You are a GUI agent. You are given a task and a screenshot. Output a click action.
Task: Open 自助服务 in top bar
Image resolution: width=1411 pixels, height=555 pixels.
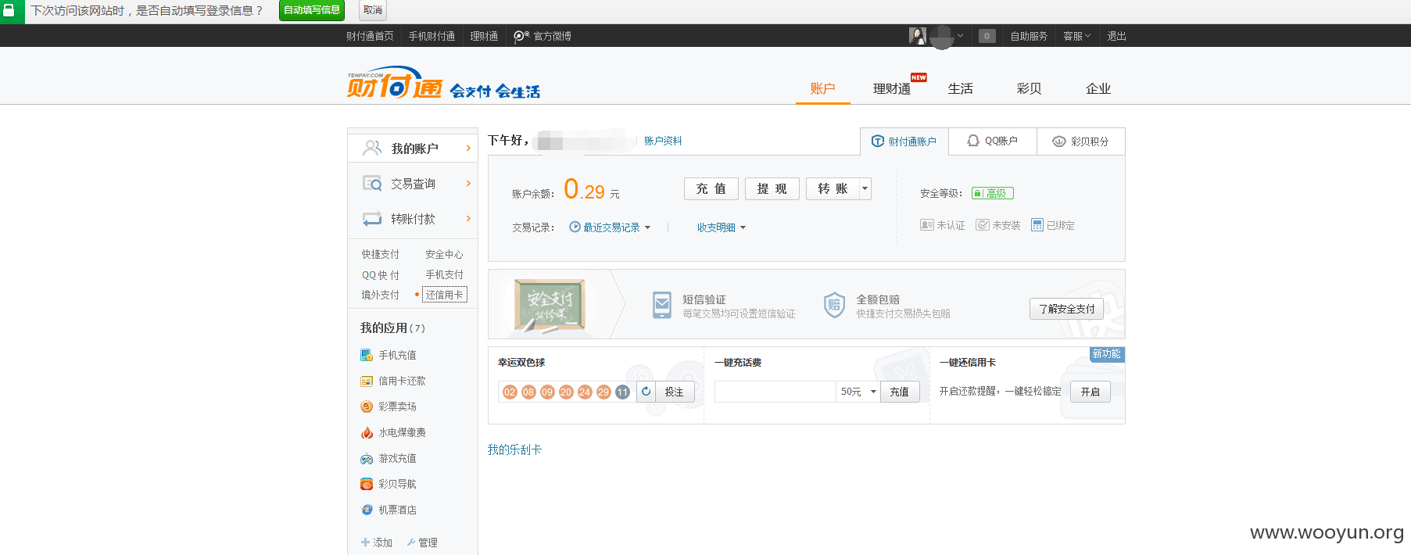pos(1029,36)
